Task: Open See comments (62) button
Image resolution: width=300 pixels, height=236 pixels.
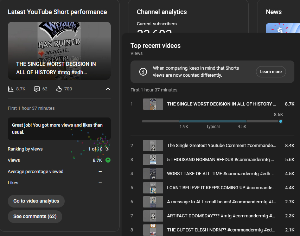Action: tap(35, 216)
